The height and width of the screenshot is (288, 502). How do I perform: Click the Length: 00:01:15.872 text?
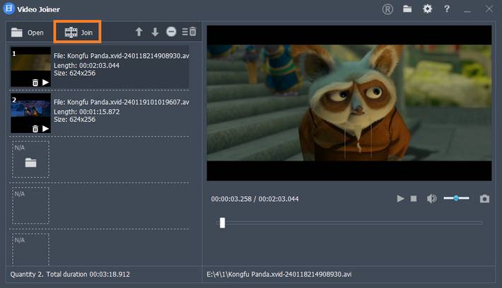coord(86,112)
